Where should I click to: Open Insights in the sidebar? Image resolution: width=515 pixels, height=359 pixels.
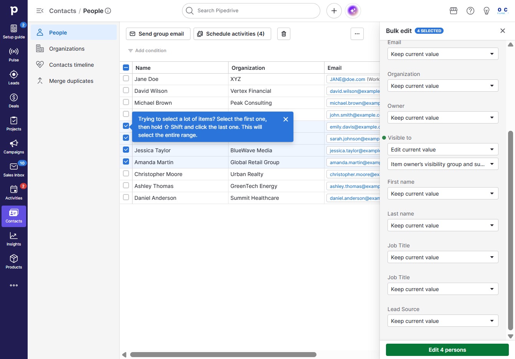click(14, 239)
